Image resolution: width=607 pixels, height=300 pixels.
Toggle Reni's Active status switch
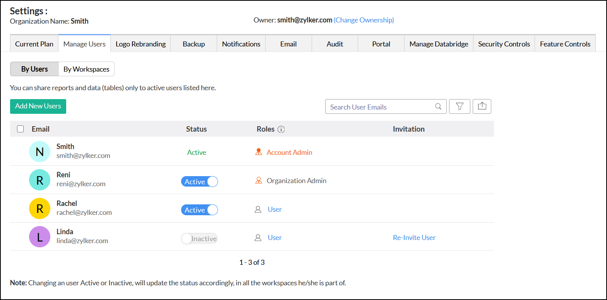coord(199,182)
